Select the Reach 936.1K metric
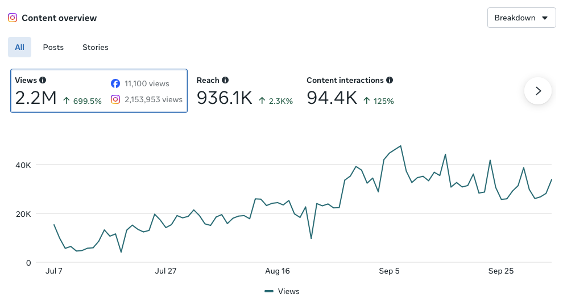 pyautogui.click(x=245, y=91)
